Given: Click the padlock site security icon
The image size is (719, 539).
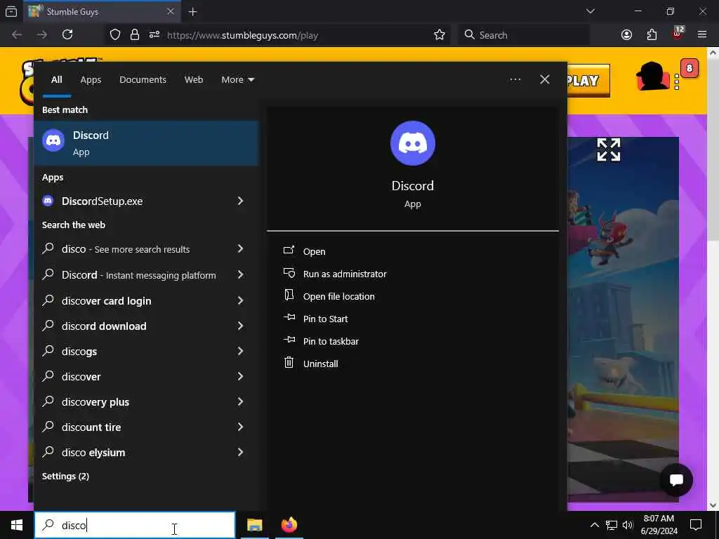Looking at the screenshot, I should point(134,35).
